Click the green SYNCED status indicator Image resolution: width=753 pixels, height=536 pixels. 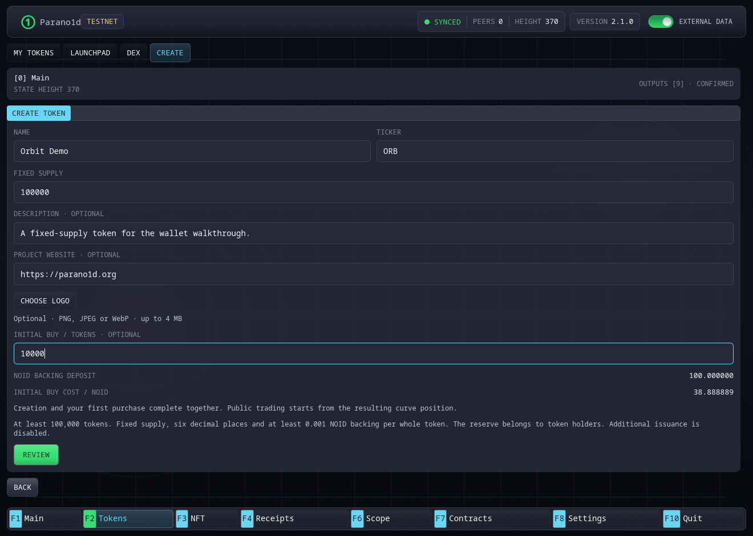(x=443, y=22)
